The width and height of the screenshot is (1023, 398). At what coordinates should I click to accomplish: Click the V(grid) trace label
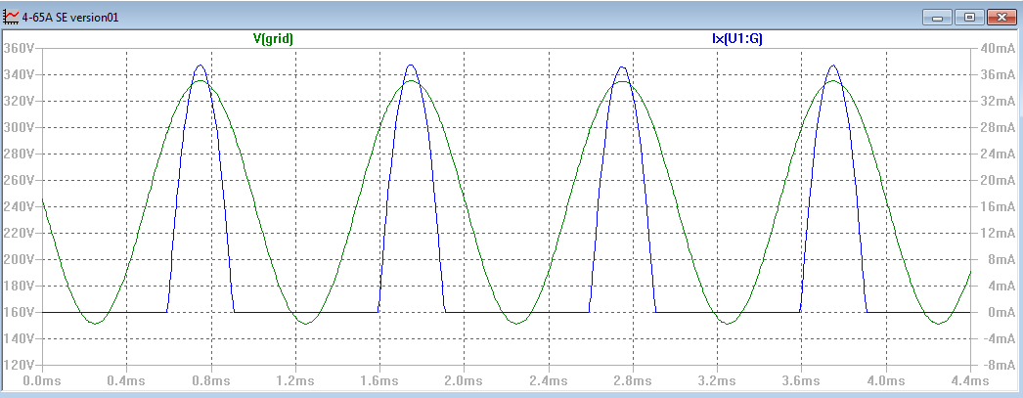(273, 39)
